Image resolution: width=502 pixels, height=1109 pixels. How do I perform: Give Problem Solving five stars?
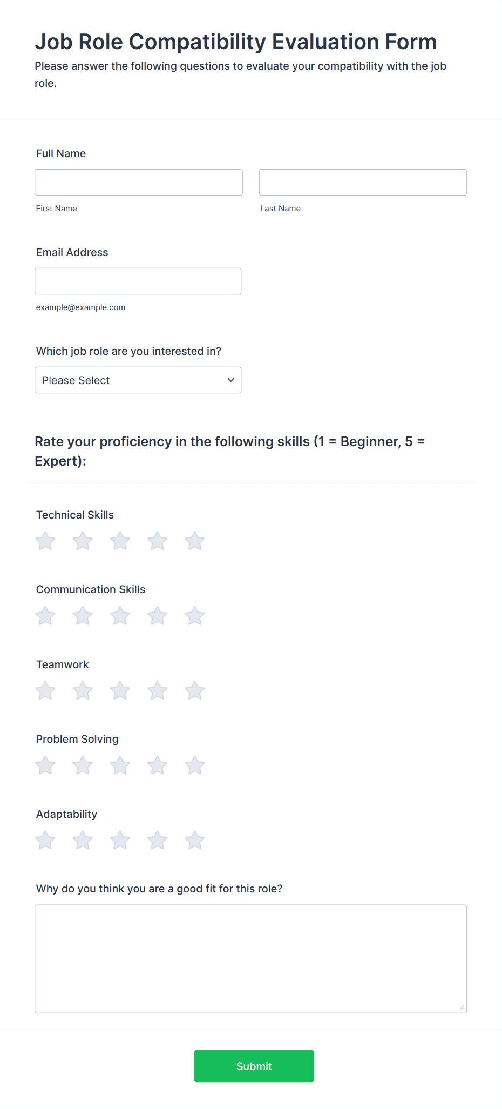(195, 765)
